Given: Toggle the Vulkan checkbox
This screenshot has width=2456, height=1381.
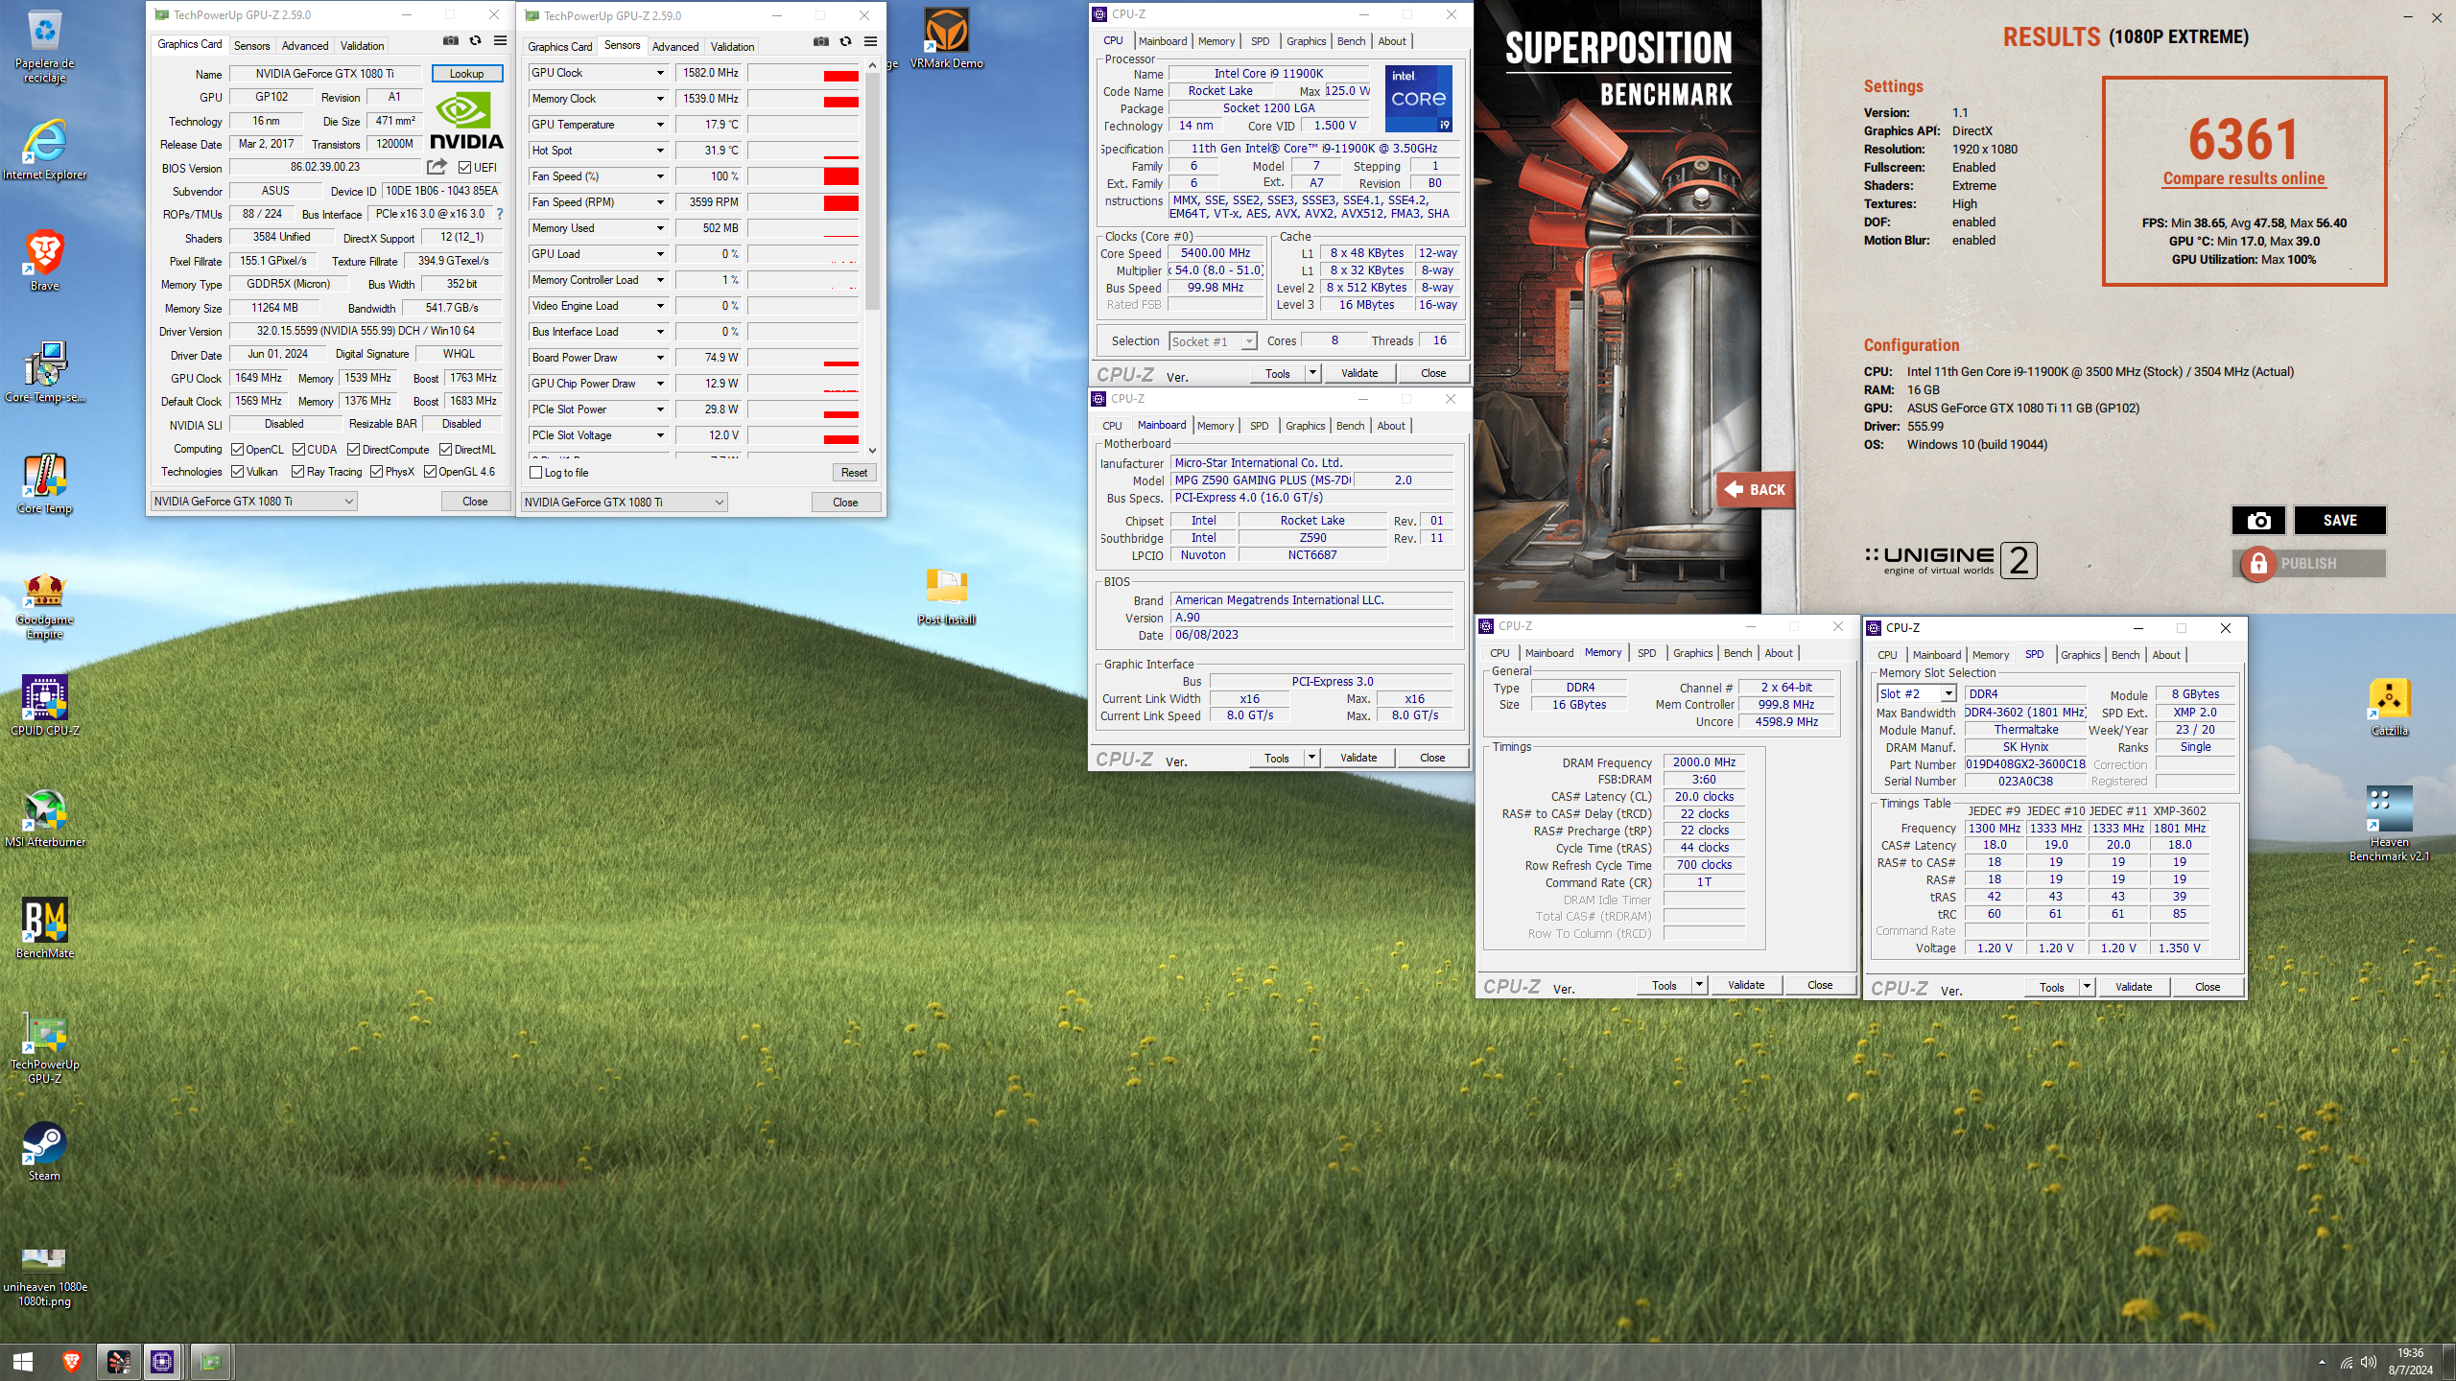Looking at the screenshot, I should click(x=237, y=471).
